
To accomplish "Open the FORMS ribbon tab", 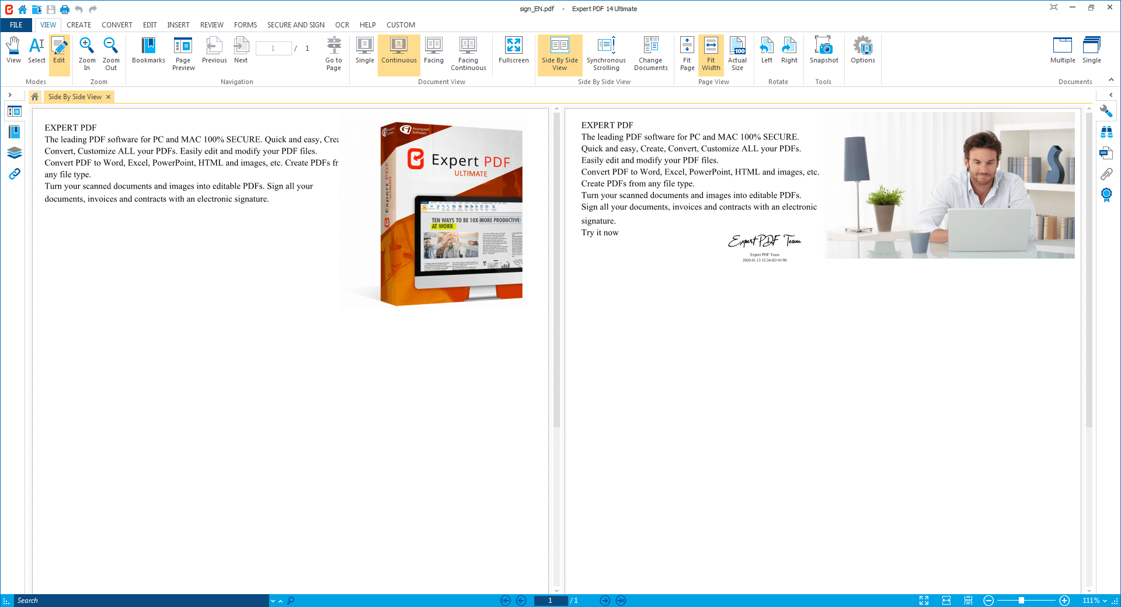I will tap(245, 25).
